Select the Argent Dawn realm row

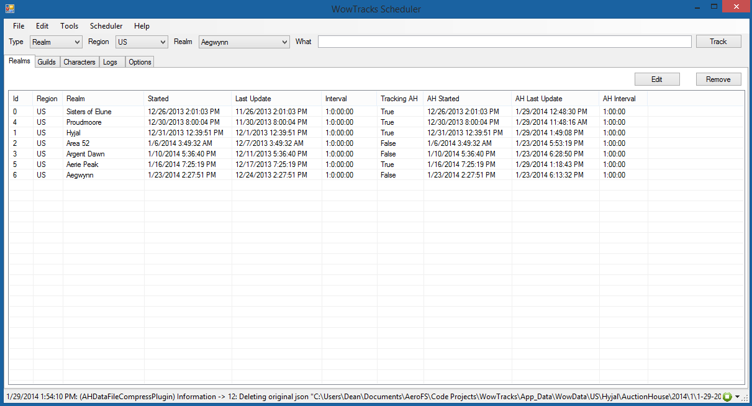click(x=376, y=154)
